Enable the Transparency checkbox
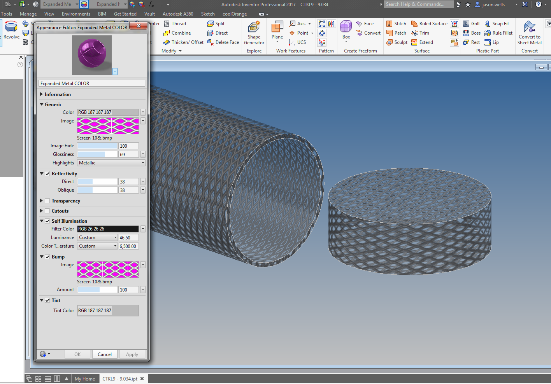The height and width of the screenshot is (384, 551). [47, 201]
